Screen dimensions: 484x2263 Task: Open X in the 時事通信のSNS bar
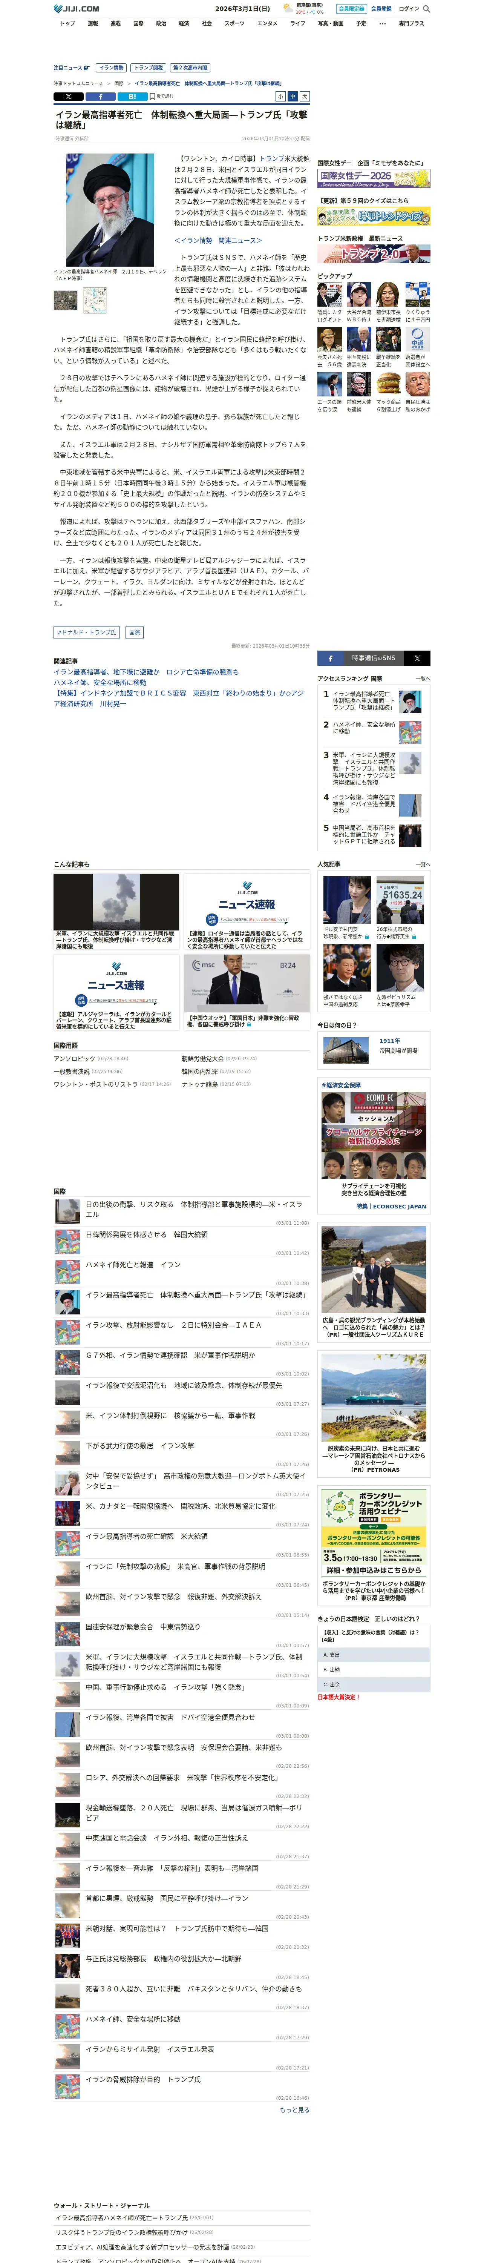417,658
